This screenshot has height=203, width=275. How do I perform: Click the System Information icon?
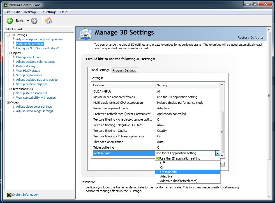pos(9,195)
